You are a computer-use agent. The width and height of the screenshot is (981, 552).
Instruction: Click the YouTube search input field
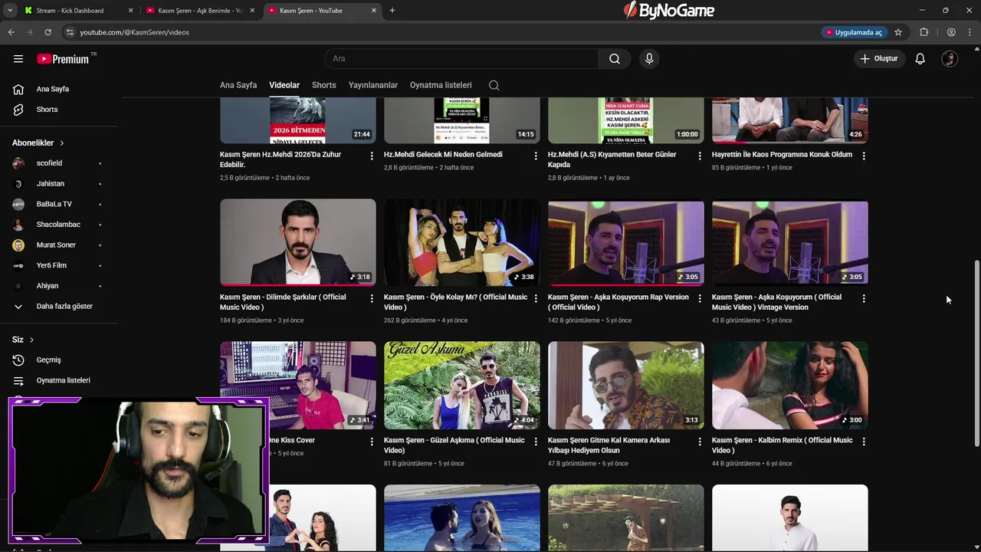[461, 59]
